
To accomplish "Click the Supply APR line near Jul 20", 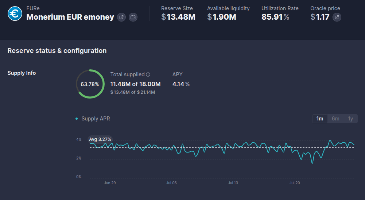I will coord(295,151).
